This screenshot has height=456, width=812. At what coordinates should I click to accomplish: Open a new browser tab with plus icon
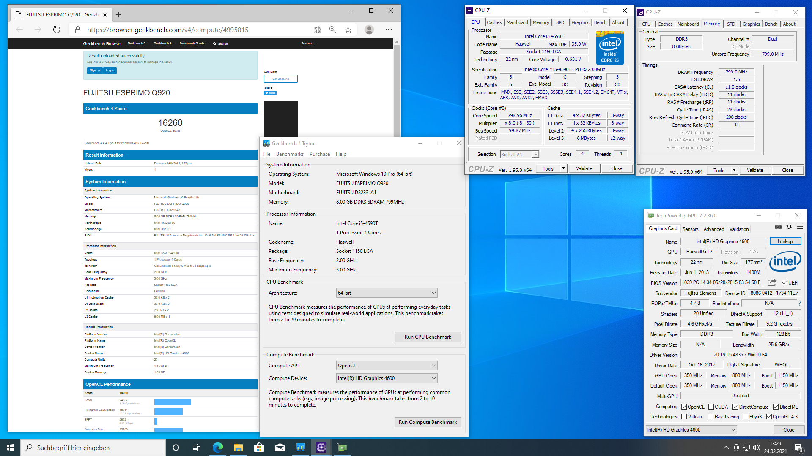tap(119, 15)
